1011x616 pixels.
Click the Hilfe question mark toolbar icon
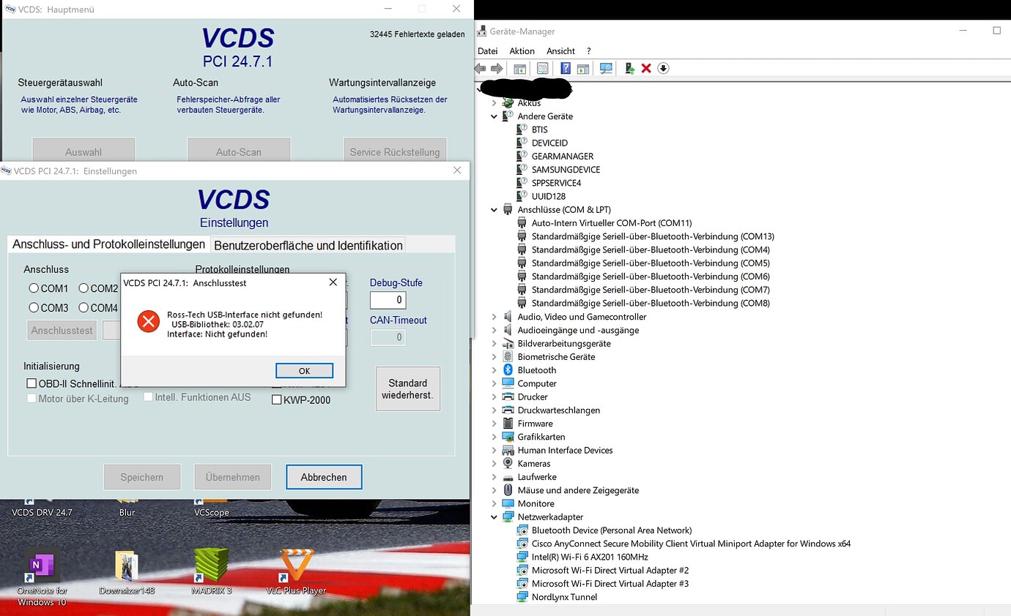pos(566,68)
